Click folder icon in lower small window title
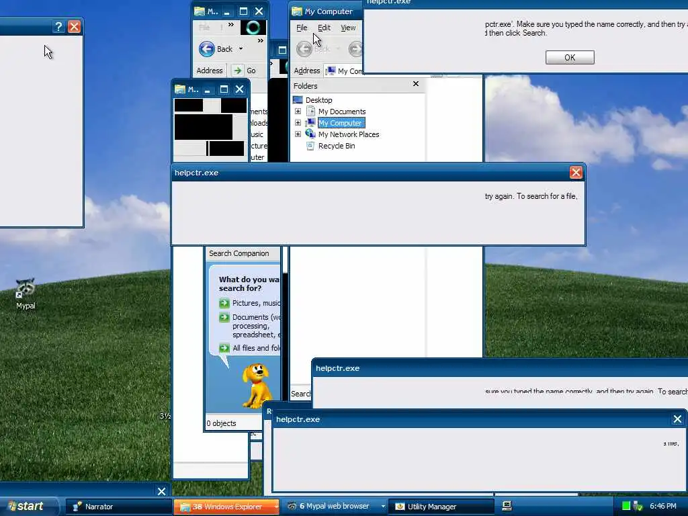The height and width of the screenshot is (516, 688). [180, 89]
